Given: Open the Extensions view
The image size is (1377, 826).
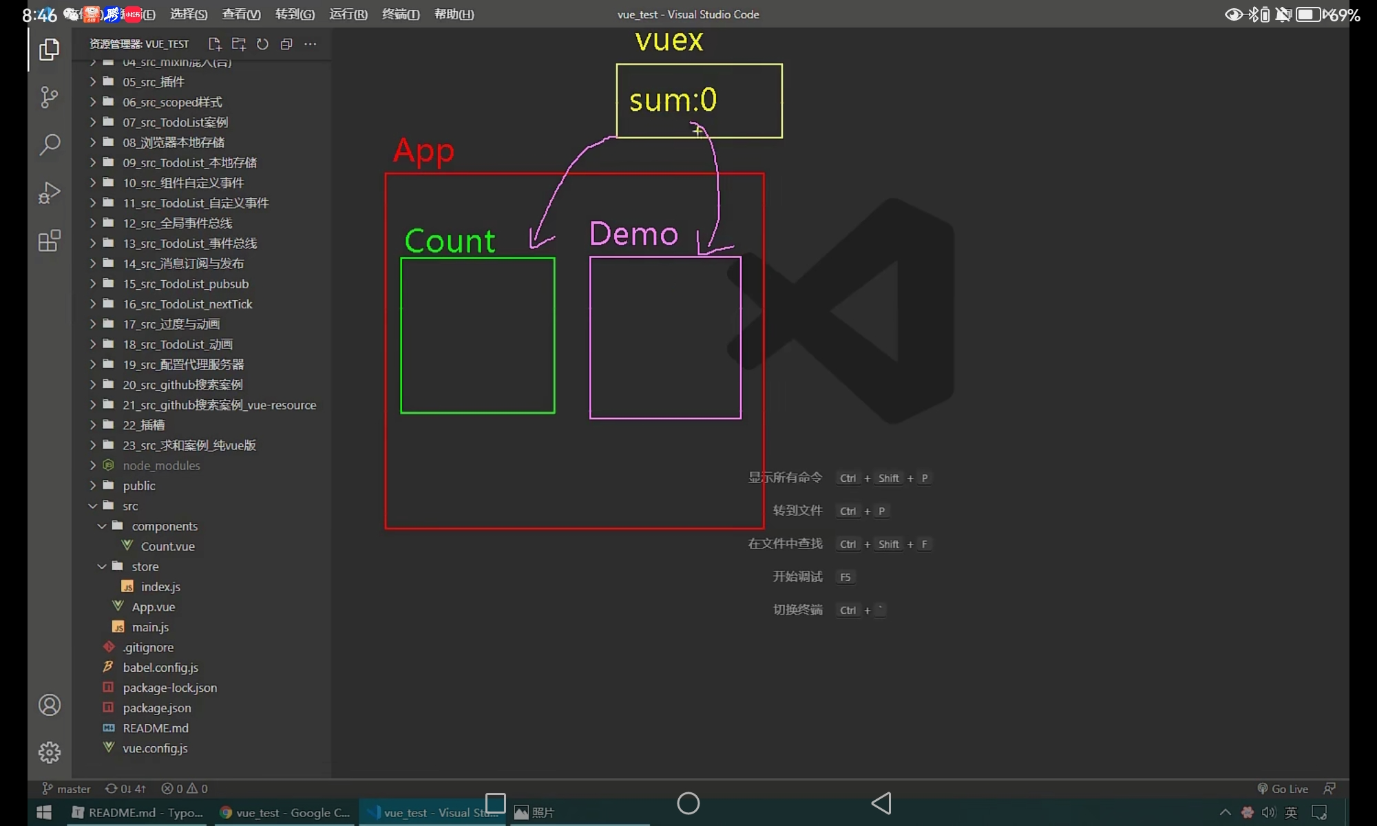Looking at the screenshot, I should pyautogui.click(x=49, y=241).
